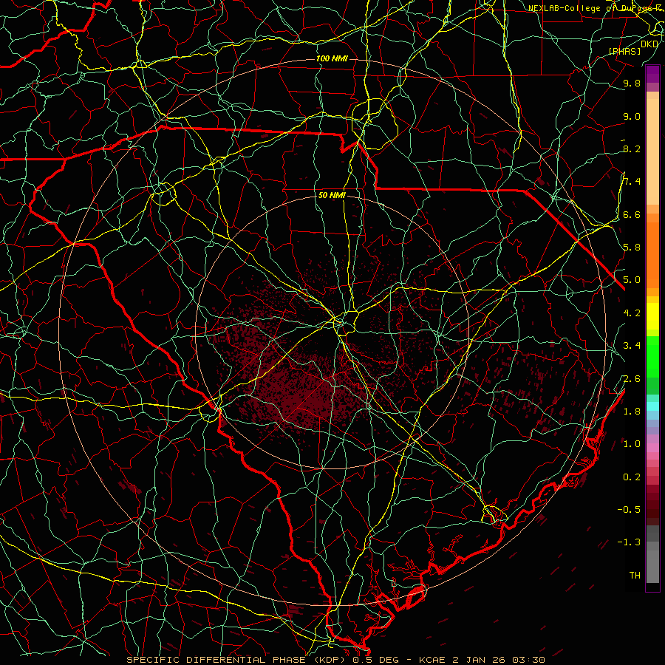Click the 9.8 value on the color scale
Image resolution: width=665 pixels, height=665 pixels.
pyautogui.click(x=632, y=83)
